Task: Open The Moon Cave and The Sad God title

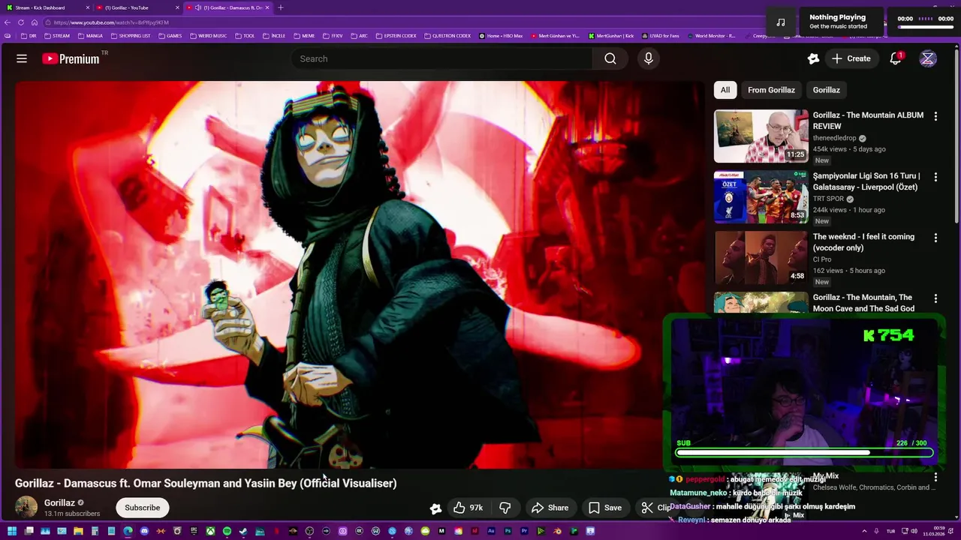Action: [x=863, y=303]
